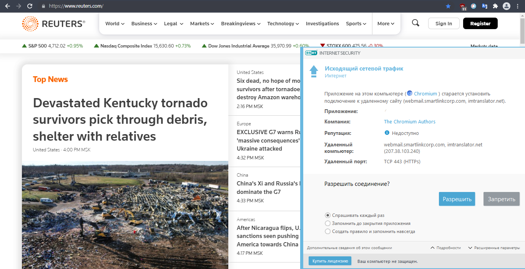Image resolution: width=525 pixels, height=269 pixels.
Task: Allow the connection with 'Разрешить'
Action: 457,199
